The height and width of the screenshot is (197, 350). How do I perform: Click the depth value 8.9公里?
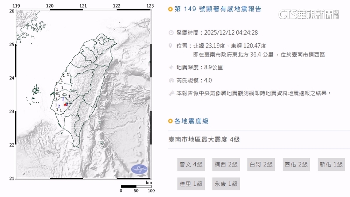tap(213, 68)
